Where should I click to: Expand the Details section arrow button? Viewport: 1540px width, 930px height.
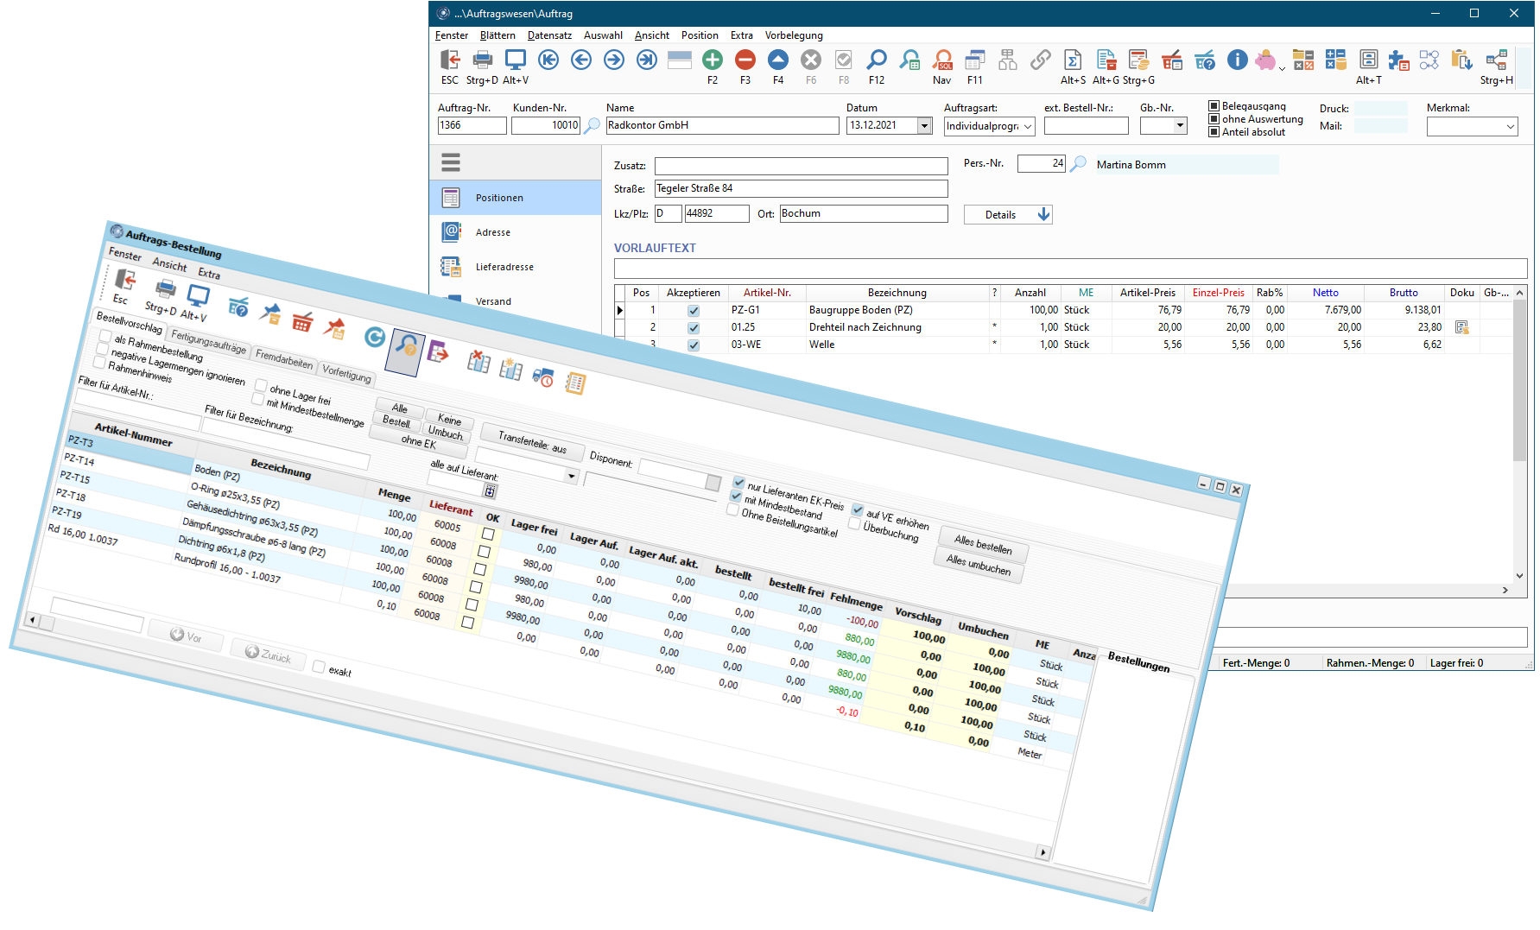pyautogui.click(x=1008, y=214)
